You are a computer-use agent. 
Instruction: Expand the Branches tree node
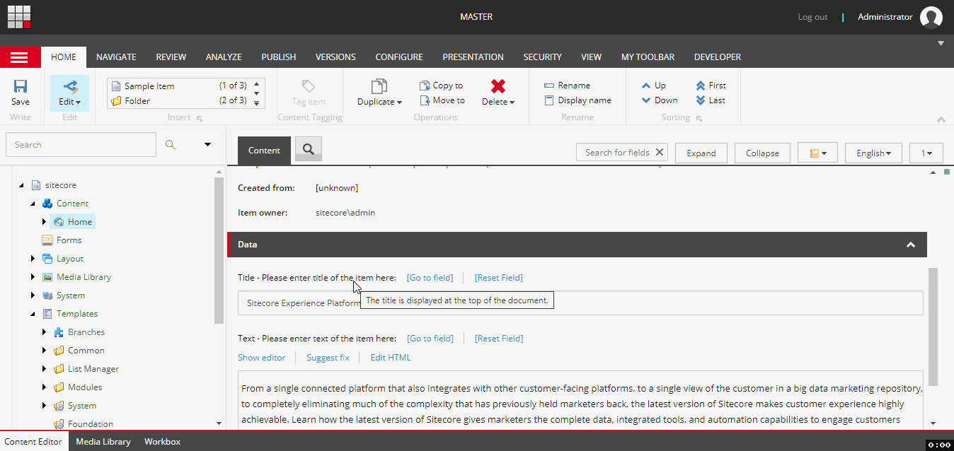[x=44, y=332]
